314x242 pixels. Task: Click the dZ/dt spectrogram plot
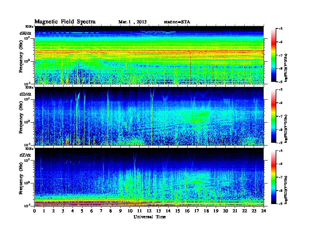149,177
